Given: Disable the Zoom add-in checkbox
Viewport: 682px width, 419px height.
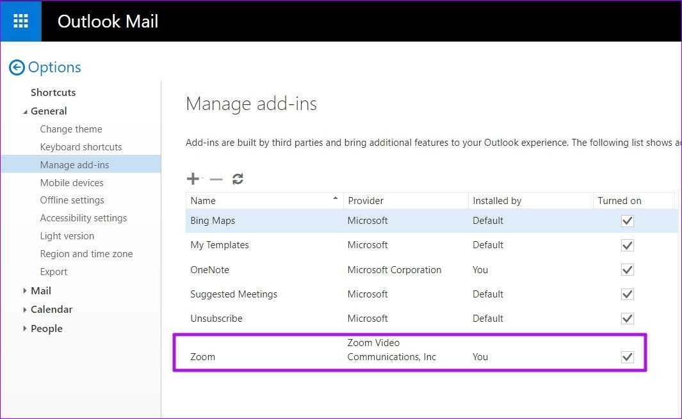Looking at the screenshot, I should (628, 357).
